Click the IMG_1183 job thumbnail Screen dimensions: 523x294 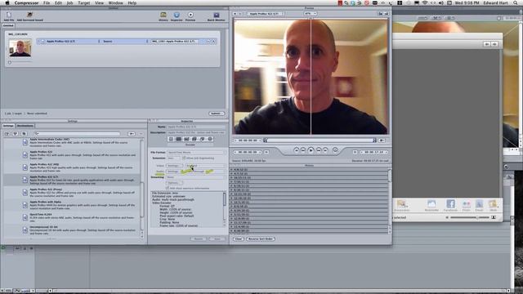20,48
